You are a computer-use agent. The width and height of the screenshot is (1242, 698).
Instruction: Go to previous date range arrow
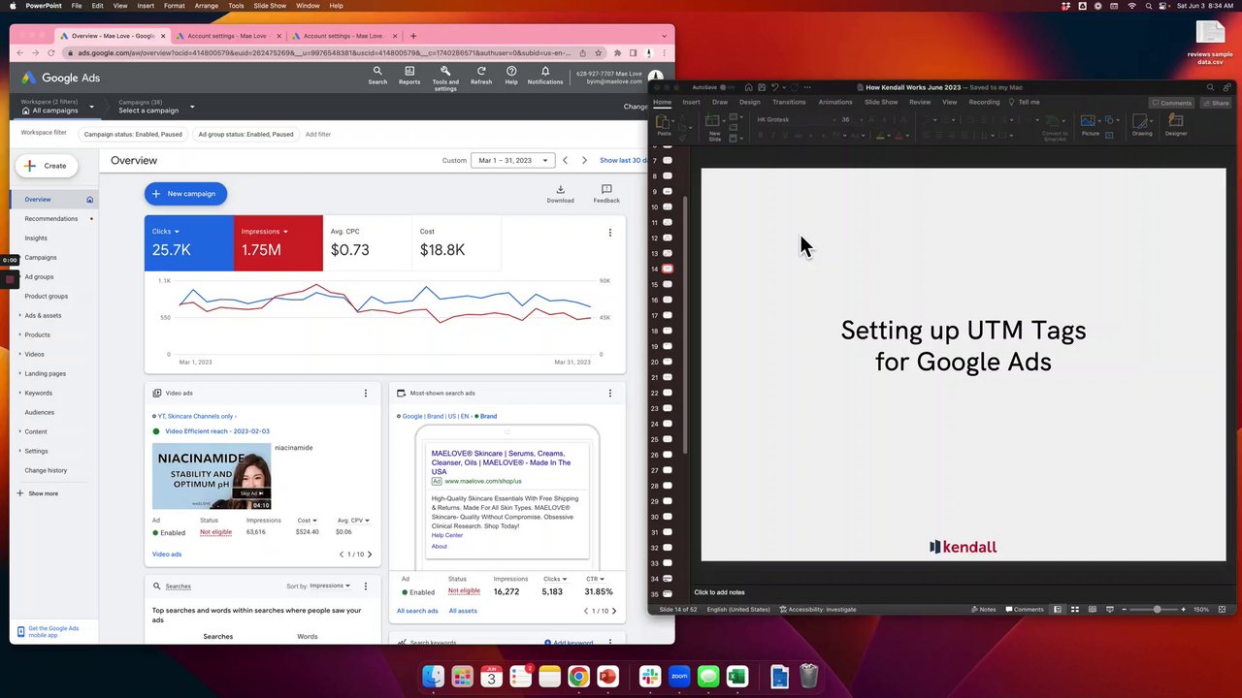[x=566, y=160]
